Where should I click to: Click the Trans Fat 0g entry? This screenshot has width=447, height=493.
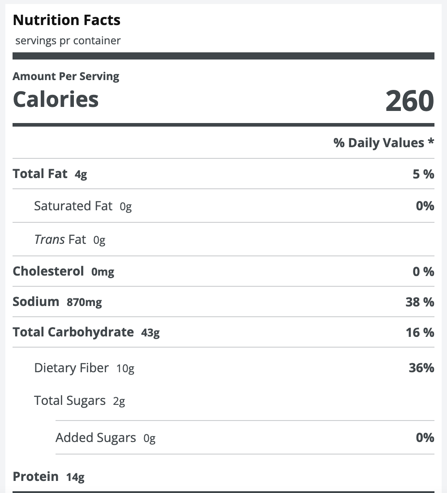click(69, 240)
